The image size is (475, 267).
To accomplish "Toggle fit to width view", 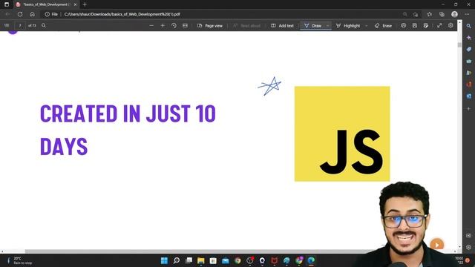I will [x=185, y=26].
